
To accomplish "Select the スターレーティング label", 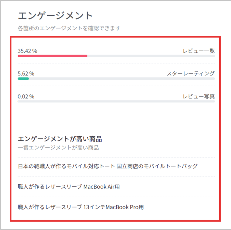I will 191,74.
